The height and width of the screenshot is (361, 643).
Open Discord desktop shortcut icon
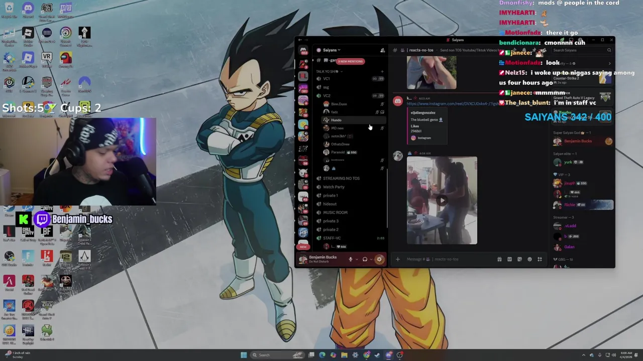(x=28, y=9)
